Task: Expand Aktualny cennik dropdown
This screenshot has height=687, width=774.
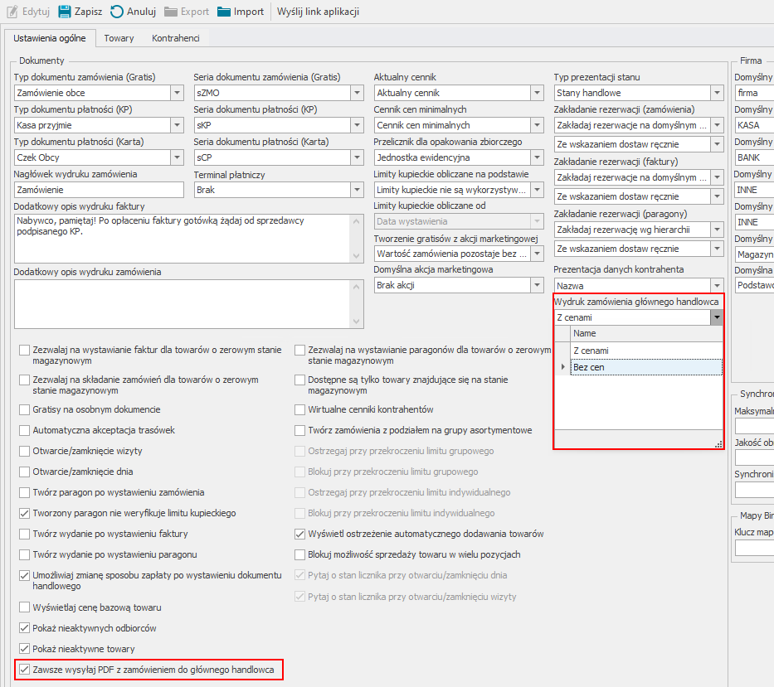Action: tap(538, 93)
